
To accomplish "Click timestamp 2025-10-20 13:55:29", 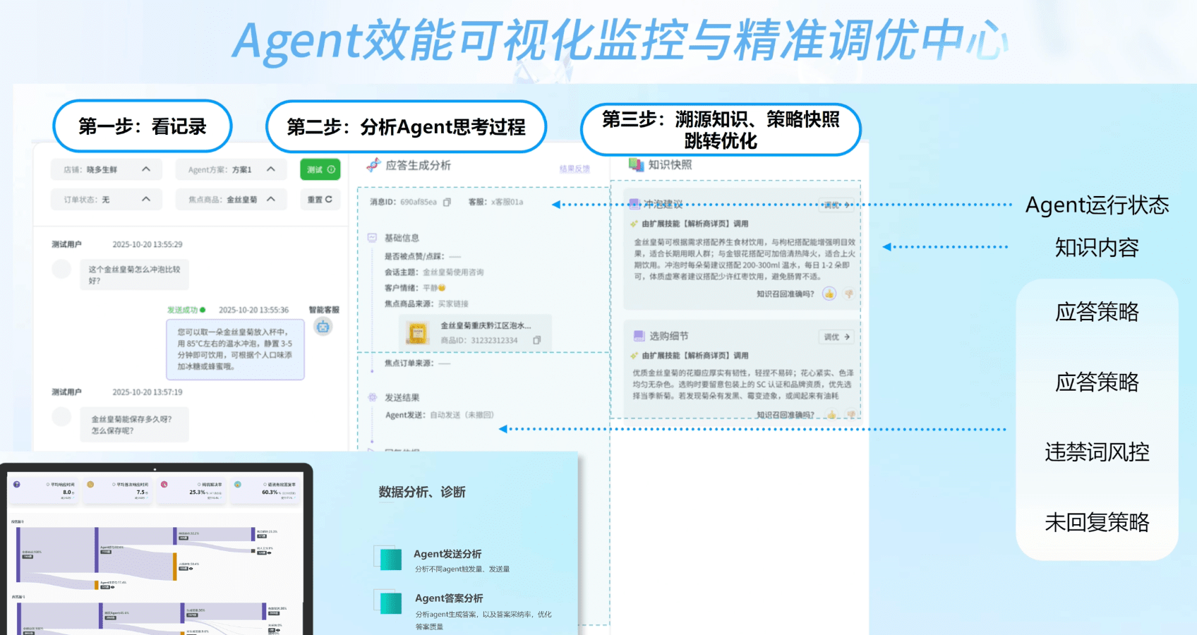I will 148,244.
